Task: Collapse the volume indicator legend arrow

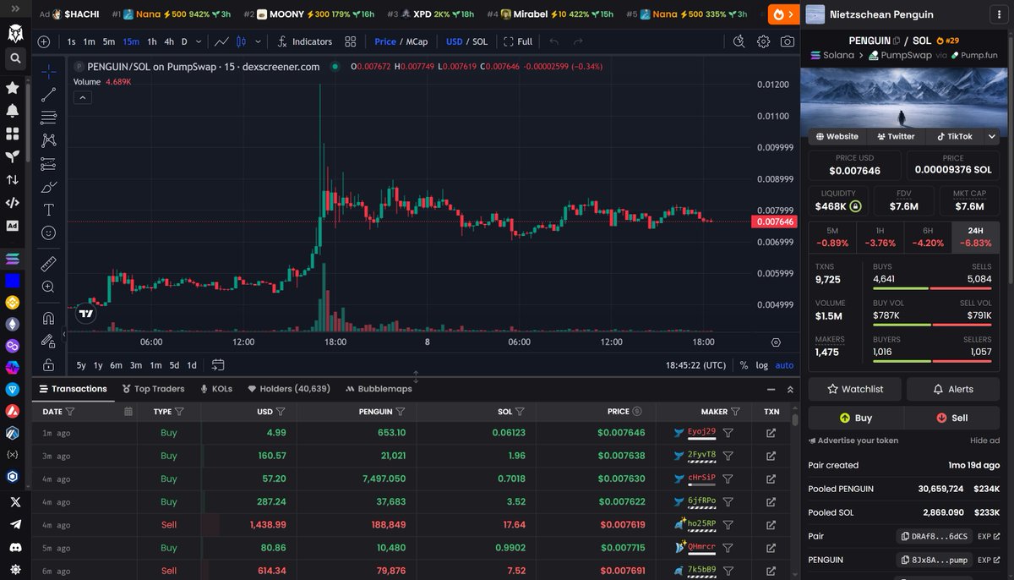Action: click(x=83, y=97)
